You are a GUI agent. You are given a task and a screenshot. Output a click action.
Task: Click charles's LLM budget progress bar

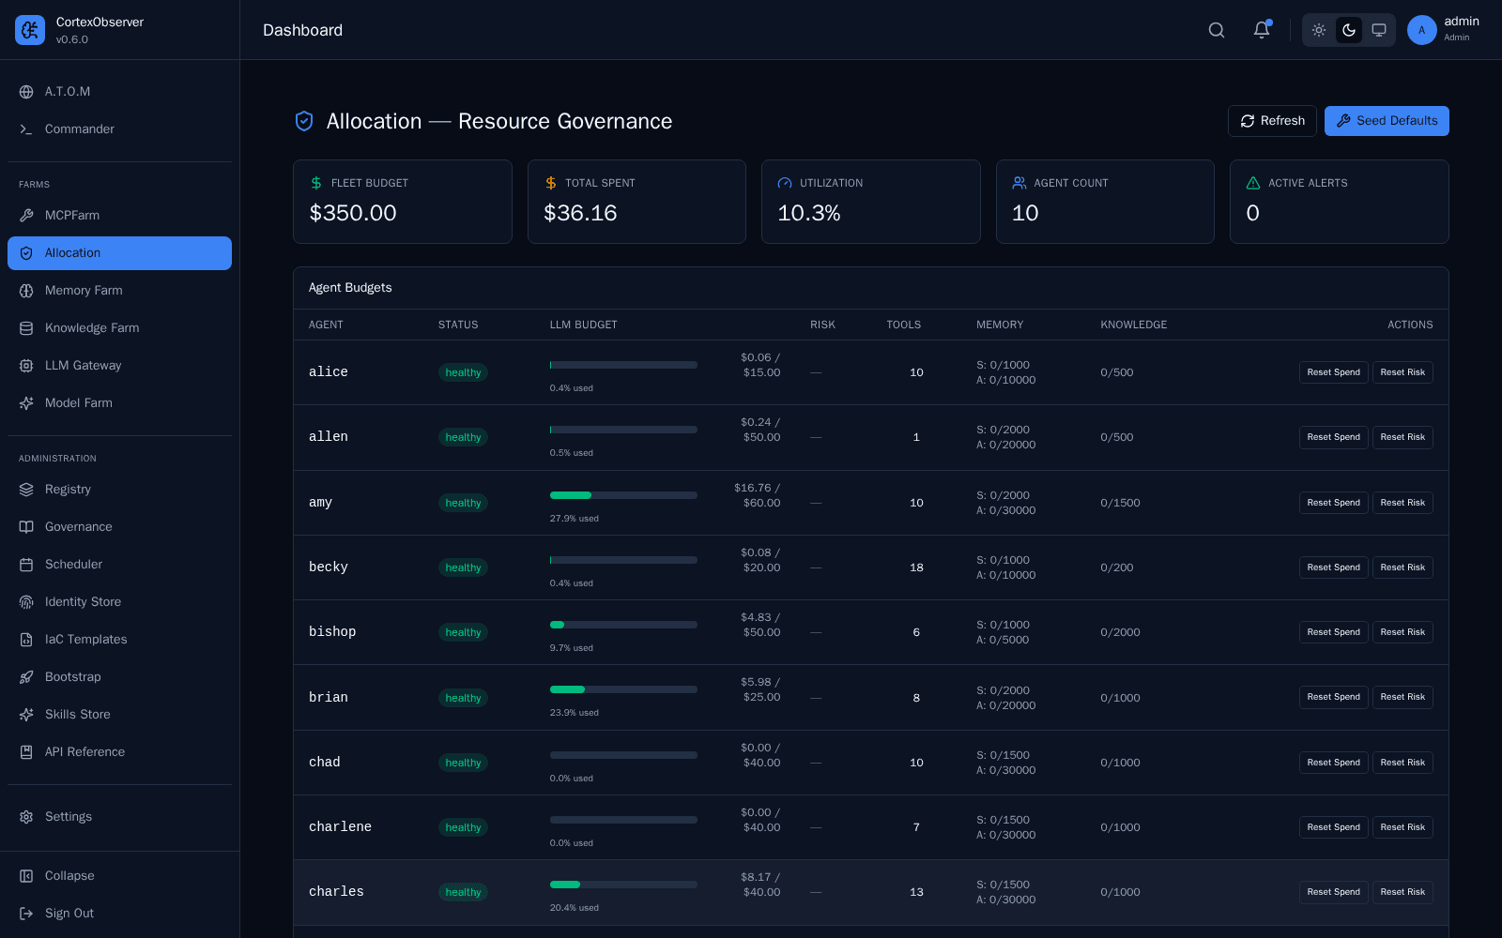point(623,885)
